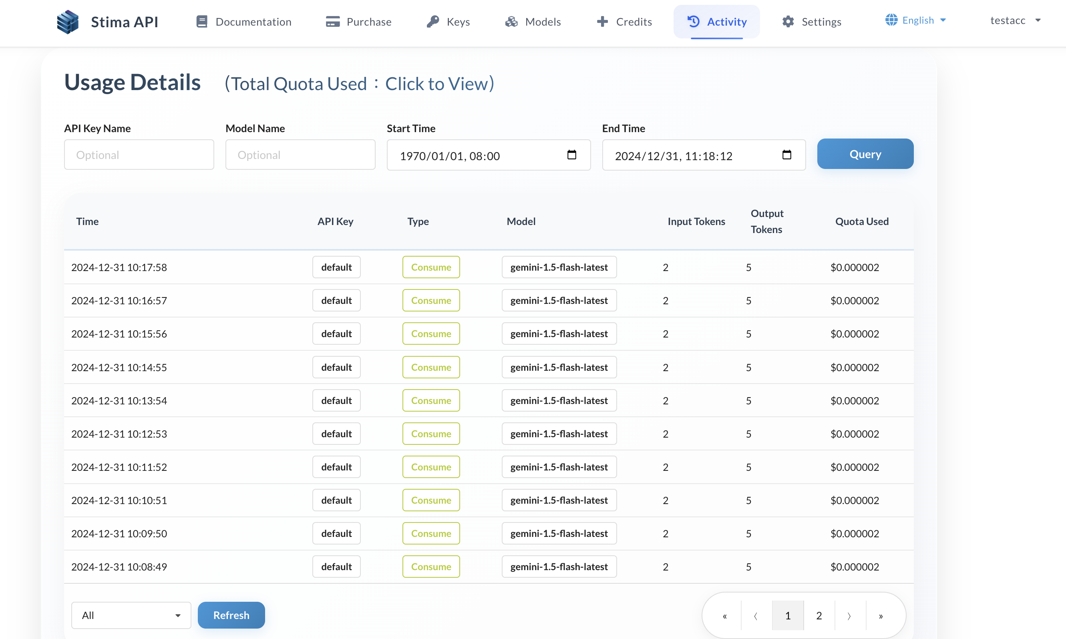Go to pagination page 2
This screenshot has width=1066, height=639.
pos(819,615)
